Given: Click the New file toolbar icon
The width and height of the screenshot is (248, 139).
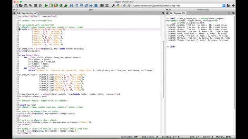Looking at the screenshot, I should pos(16,5).
